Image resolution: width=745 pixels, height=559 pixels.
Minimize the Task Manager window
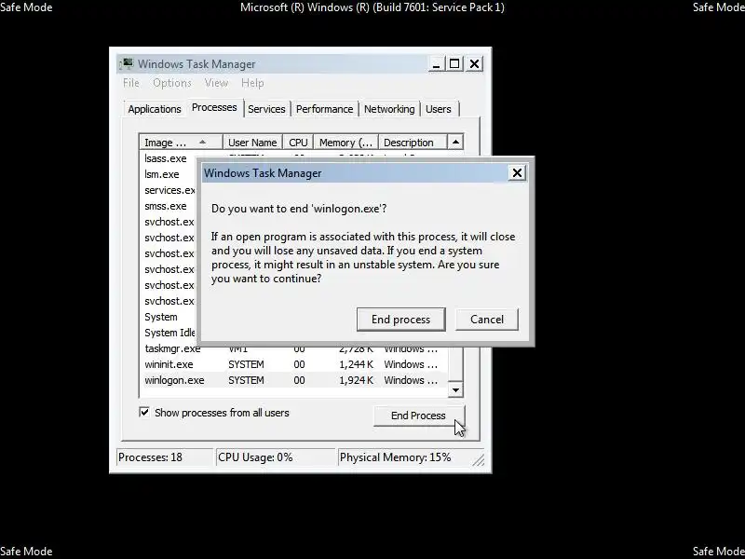pos(436,63)
